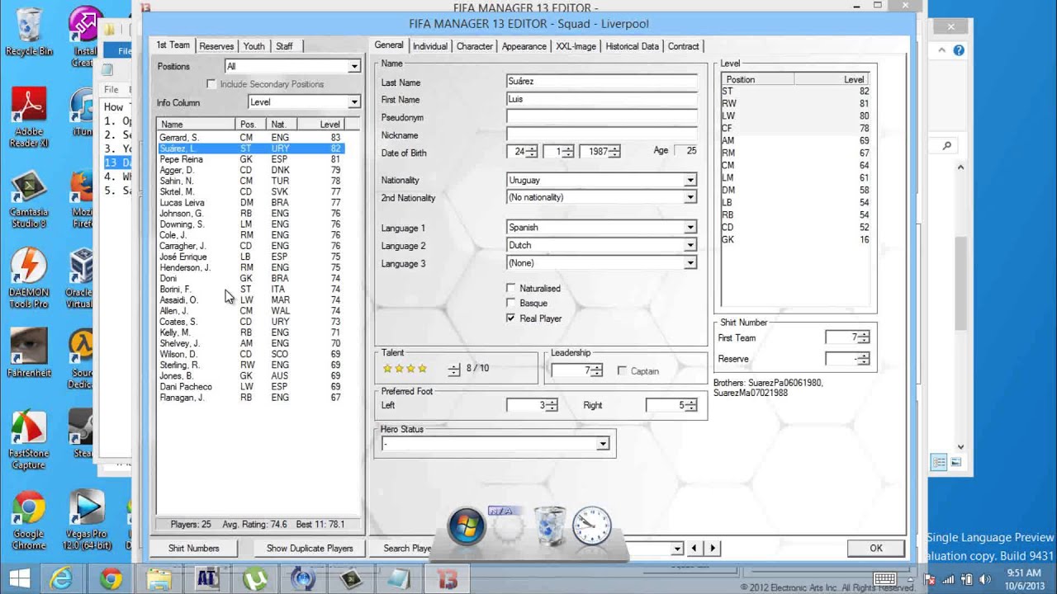This screenshot has height=594, width=1057.
Task: Open the dock's recycle bin icon
Action: [x=550, y=526]
